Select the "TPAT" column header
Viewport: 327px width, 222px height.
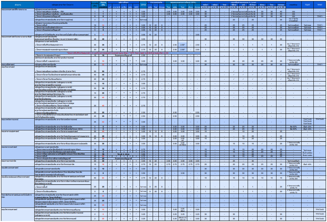tap(320, 4)
